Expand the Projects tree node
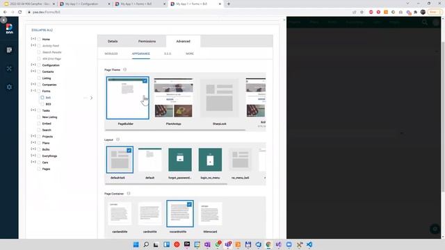The height and width of the screenshot is (250, 445). (33, 136)
